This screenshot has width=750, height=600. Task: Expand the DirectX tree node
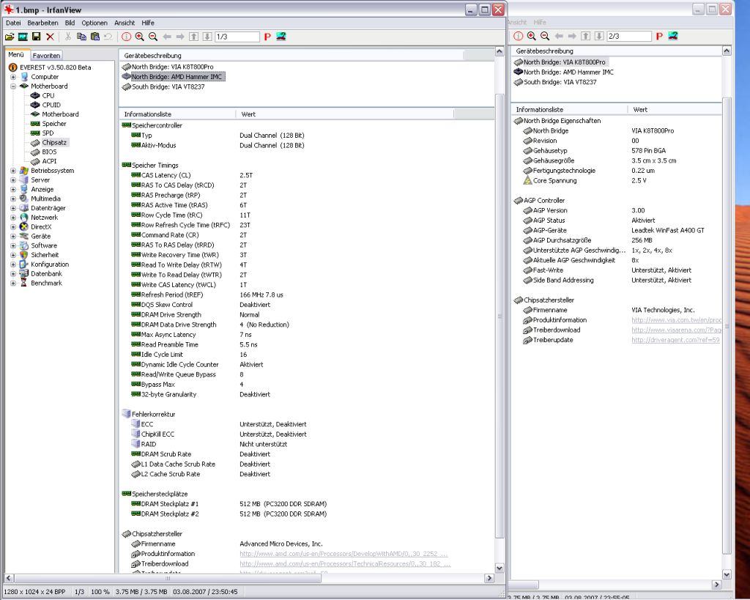pos(13,227)
